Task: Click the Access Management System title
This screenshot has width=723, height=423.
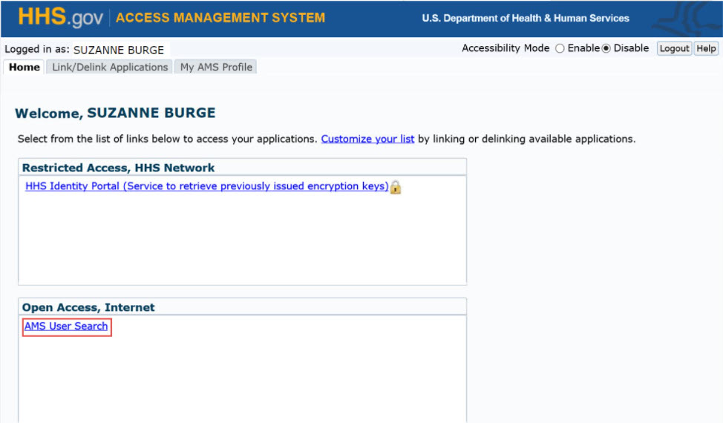Action: coord(220,18)
